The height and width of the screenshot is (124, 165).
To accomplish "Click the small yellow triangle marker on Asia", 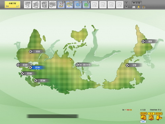I will tap(71, 60).
